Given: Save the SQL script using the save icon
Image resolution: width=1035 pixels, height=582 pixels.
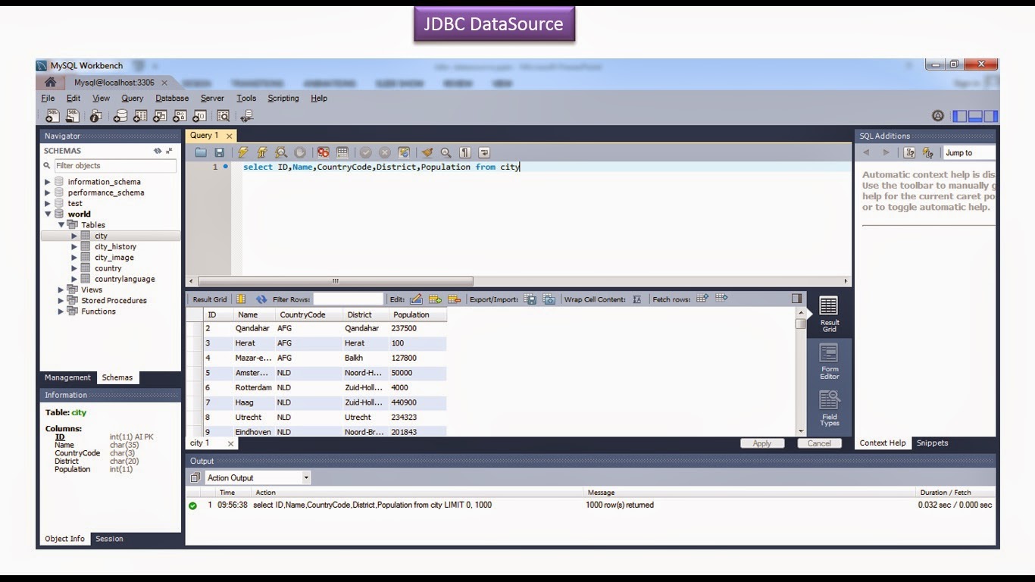Looking at the screenshot, I should [219, 151].
